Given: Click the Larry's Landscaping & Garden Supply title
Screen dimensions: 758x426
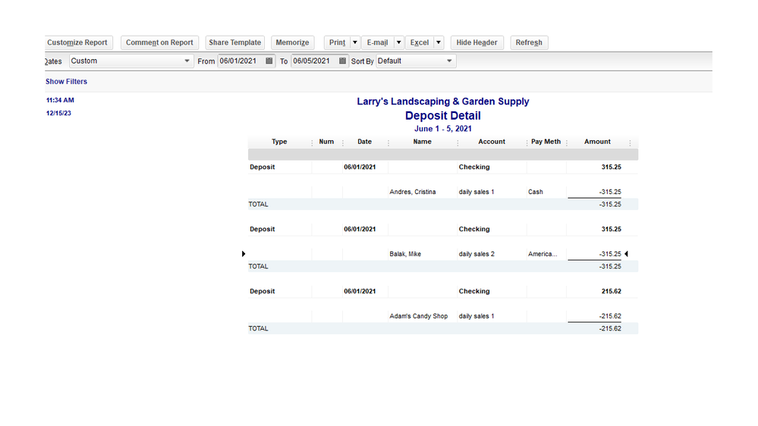Looking at the screenshot, I should click(x=443, y=102).
